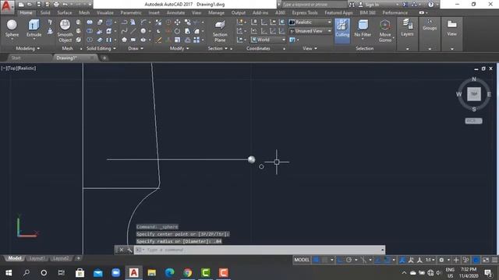Open the annotation scale 1:1 dropdown
Screen dimensions: 499x280
430,260
